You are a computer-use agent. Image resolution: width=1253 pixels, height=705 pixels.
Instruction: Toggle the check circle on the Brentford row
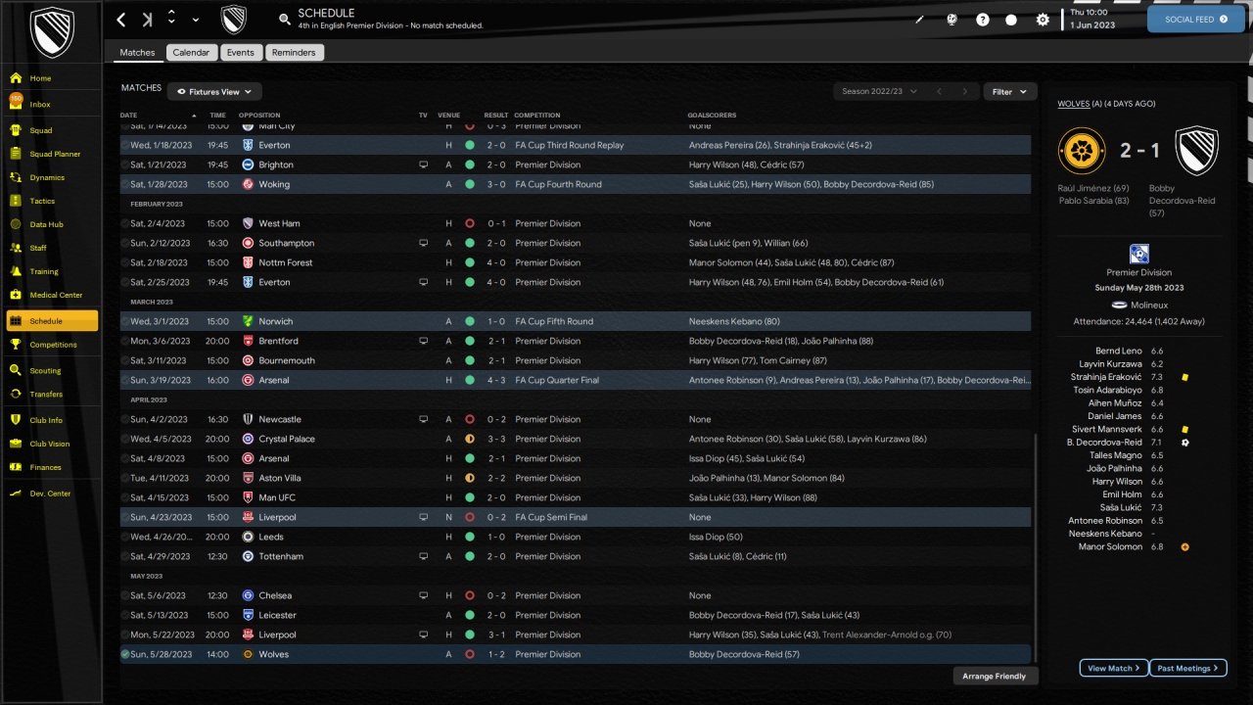point(125,341)
